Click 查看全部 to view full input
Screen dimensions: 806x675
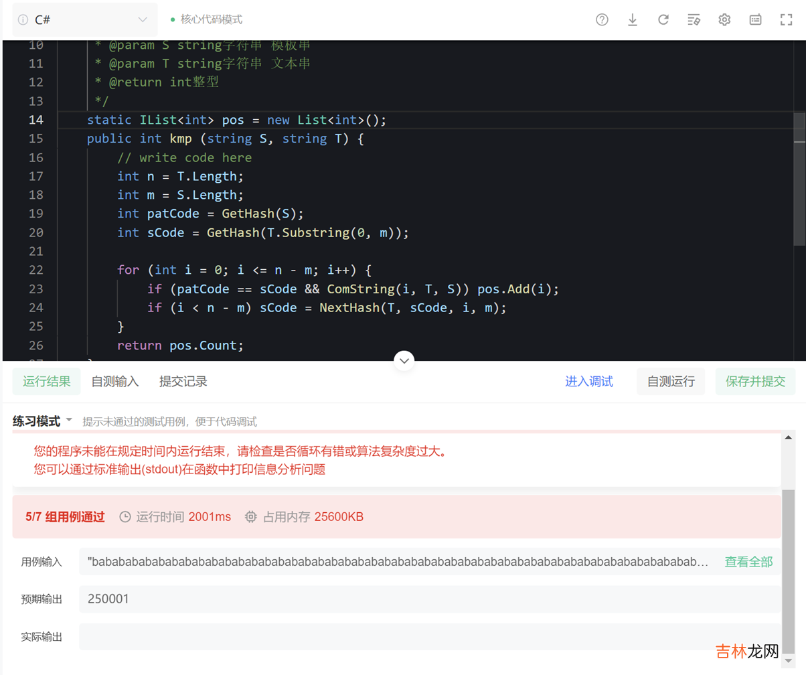[748, 562]
